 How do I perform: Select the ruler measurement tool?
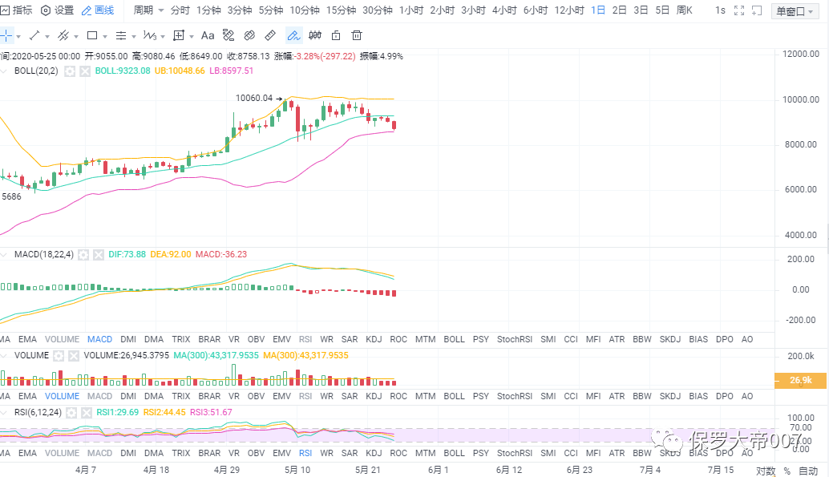tap(270, 35)
